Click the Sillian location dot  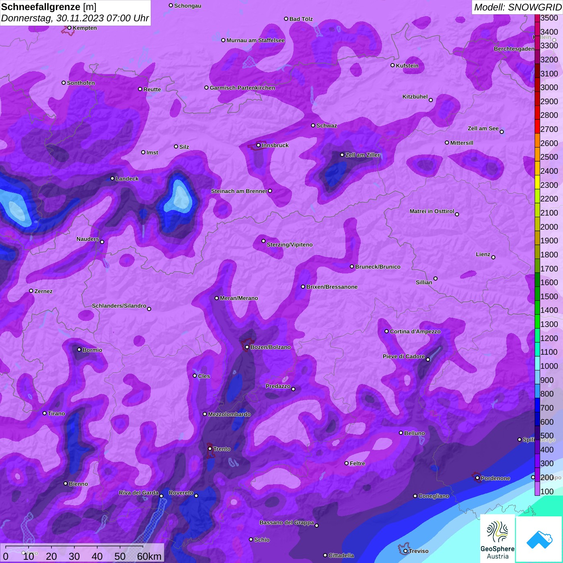(x=436, y=278)
